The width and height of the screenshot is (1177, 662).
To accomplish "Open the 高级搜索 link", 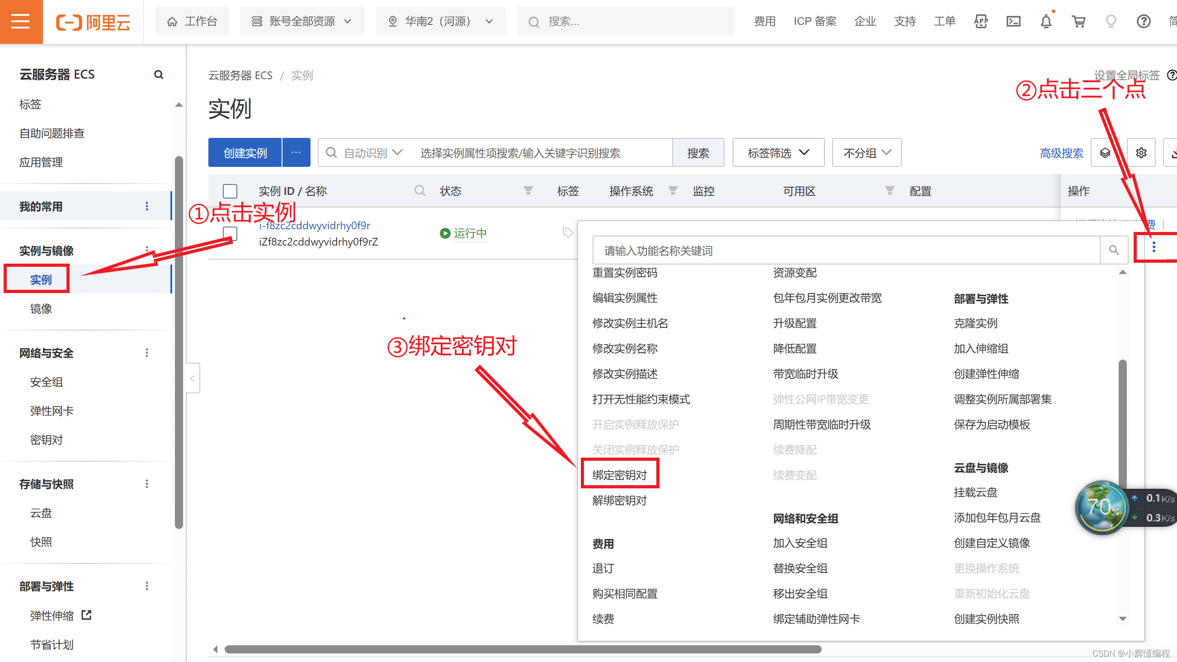I will [1061, 153].
